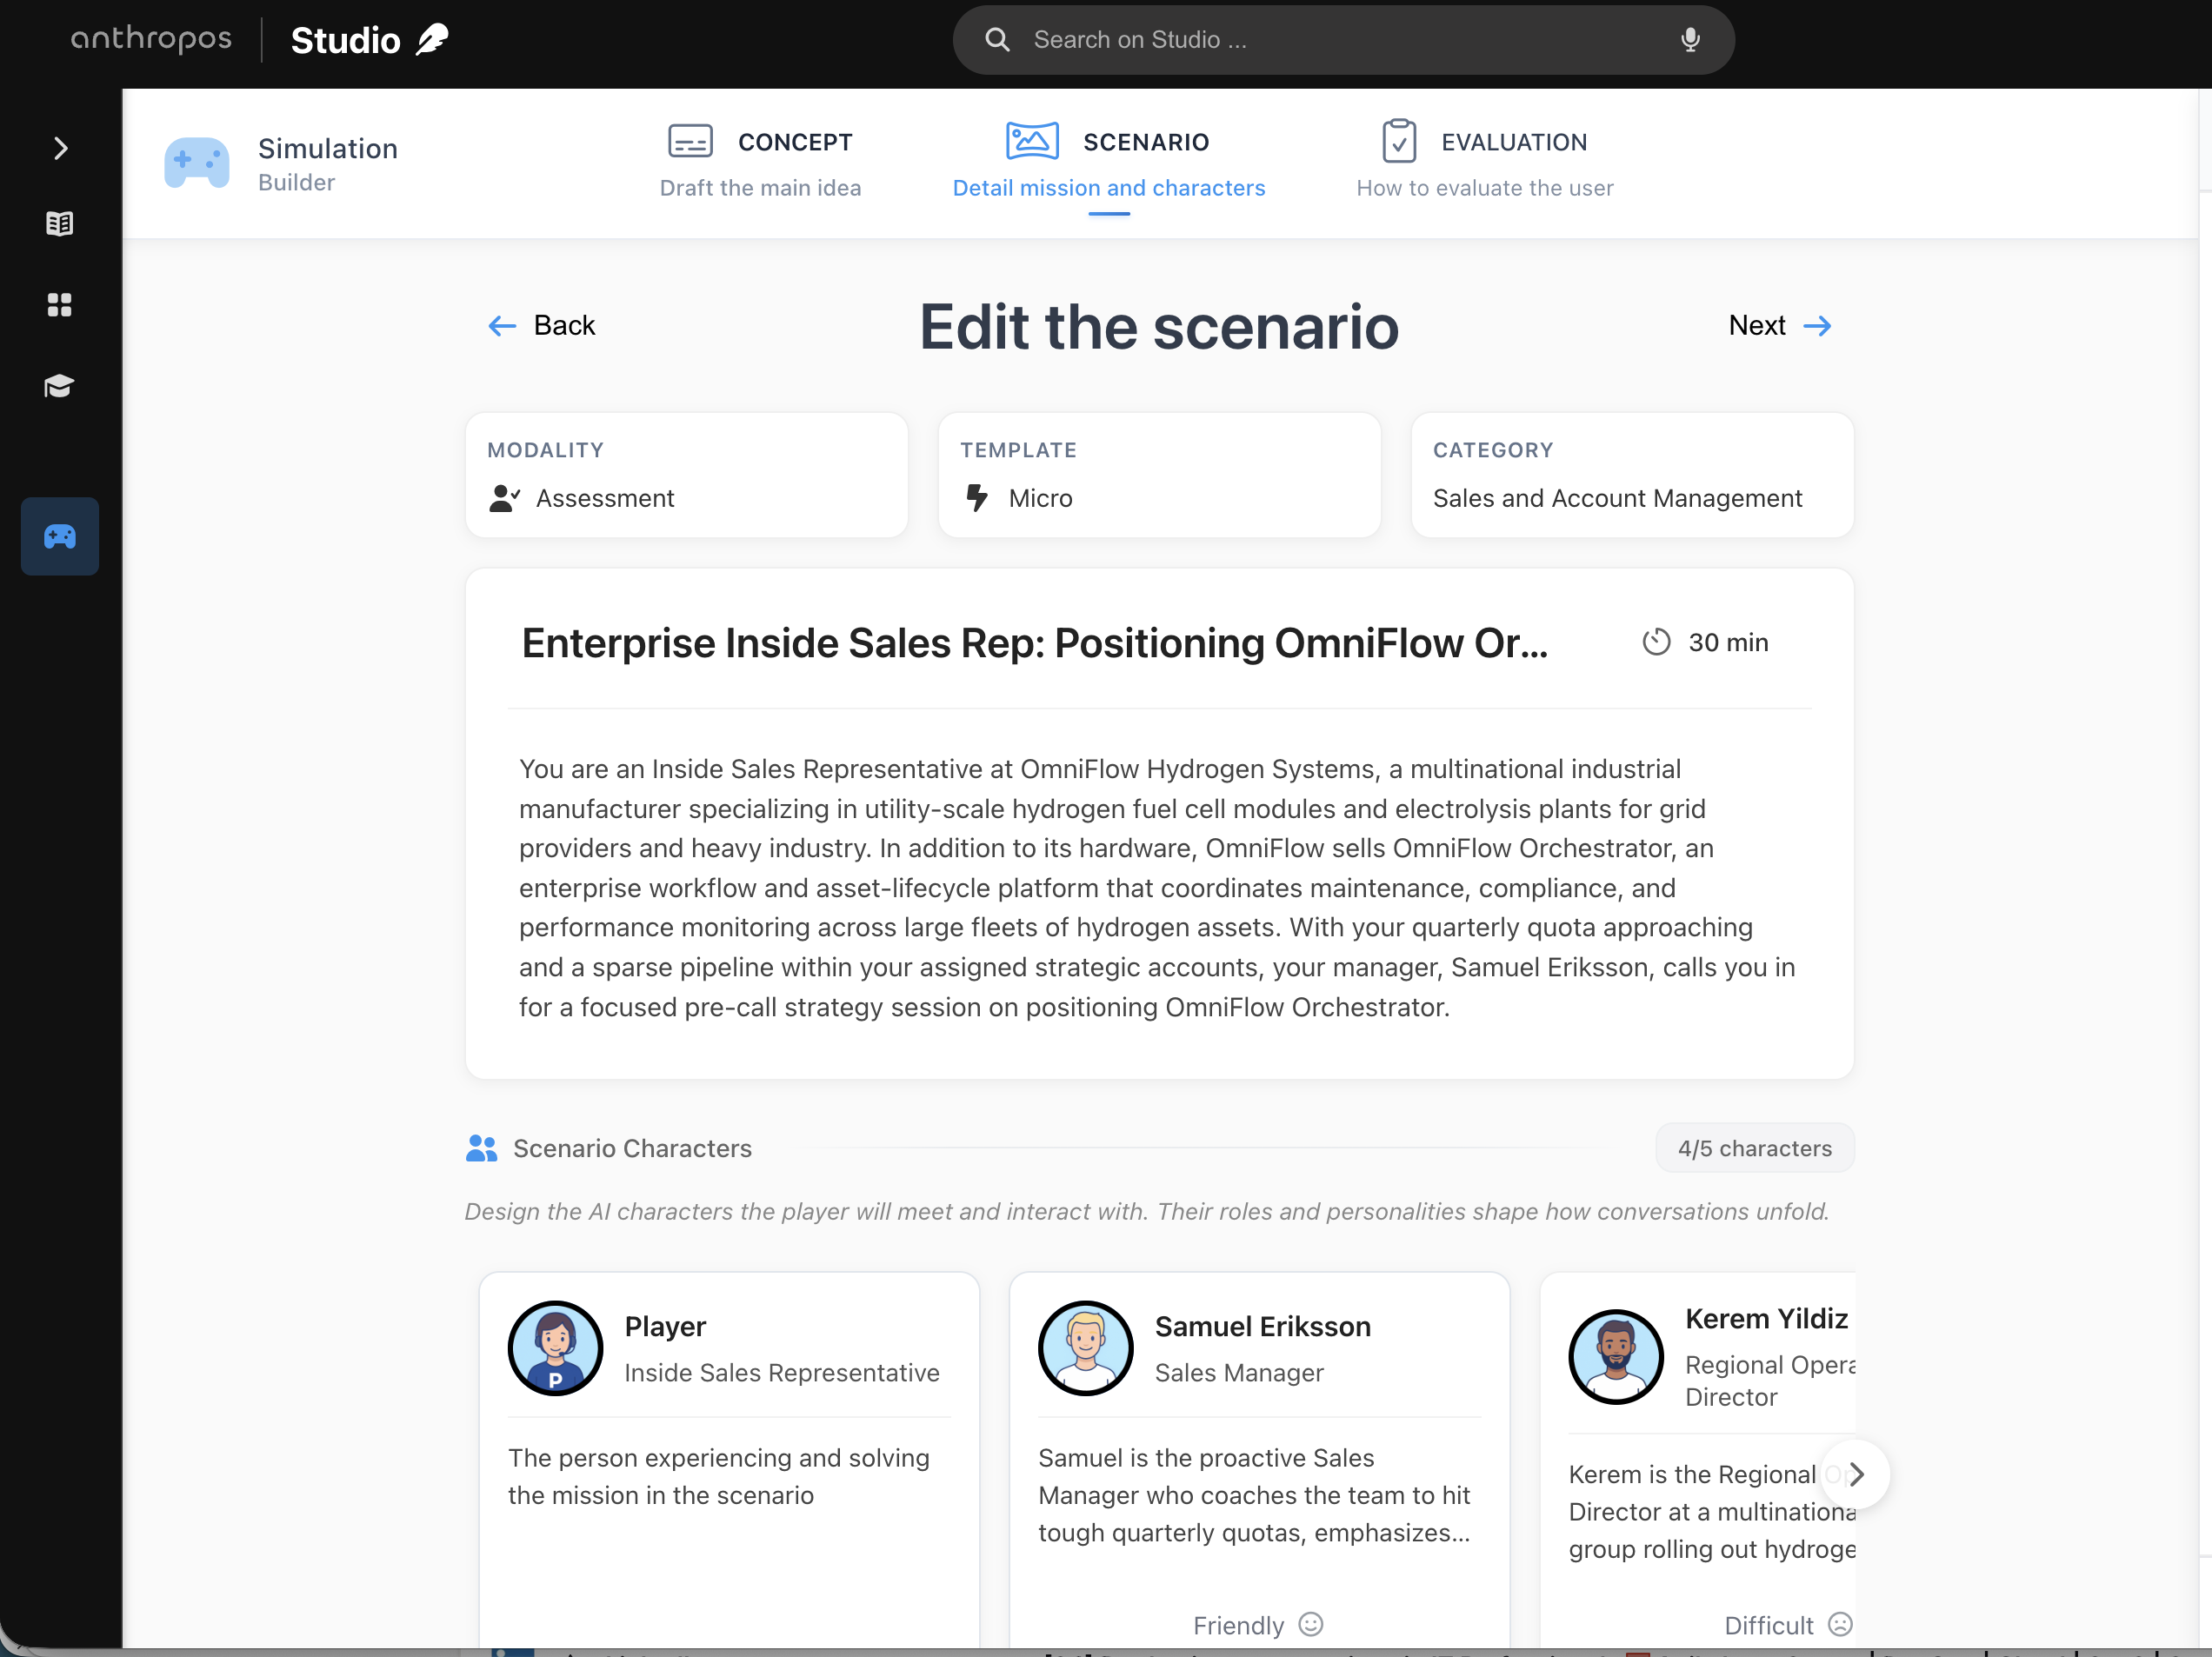Click the Player description text
The width and height of the screenshot is (2212, 1657).
tap(719, 1476)
